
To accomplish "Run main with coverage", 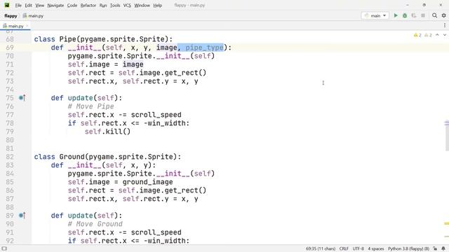I will click(x=414, y=15).
